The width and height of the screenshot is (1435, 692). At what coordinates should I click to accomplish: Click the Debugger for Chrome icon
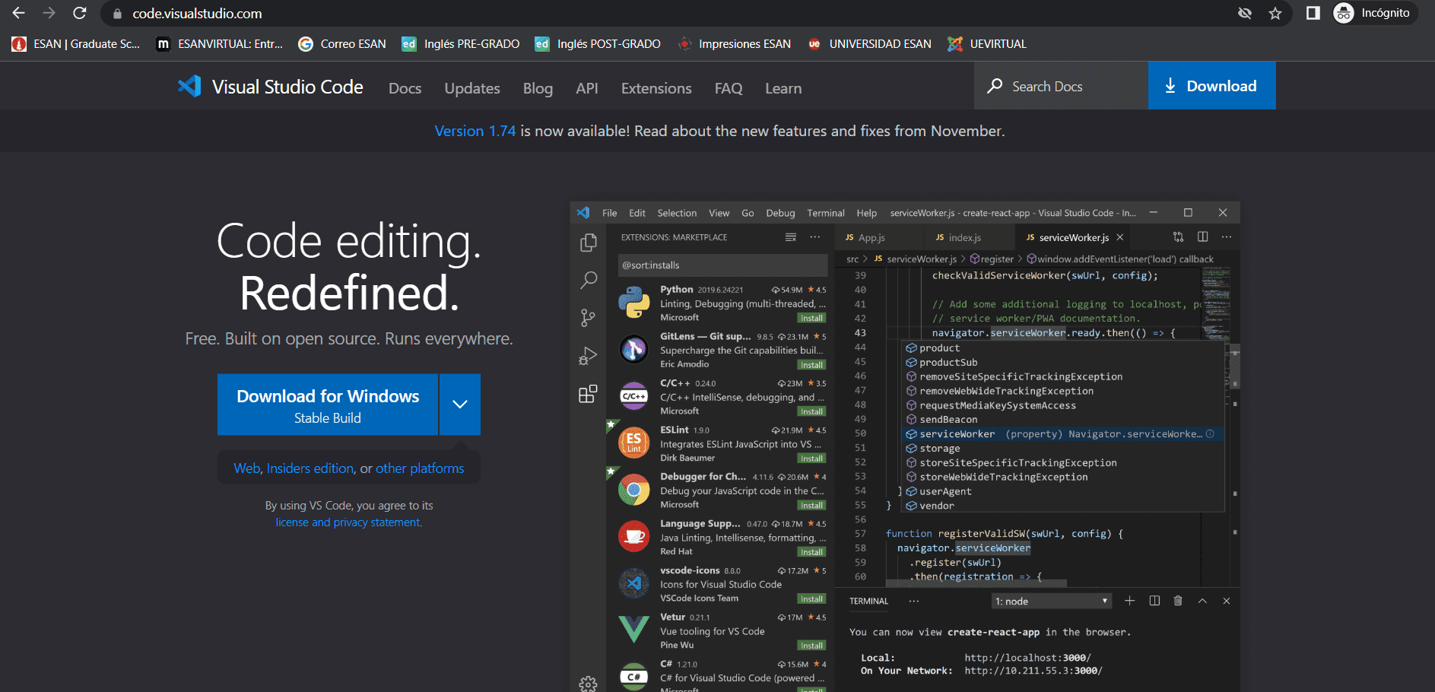[633, 490]
